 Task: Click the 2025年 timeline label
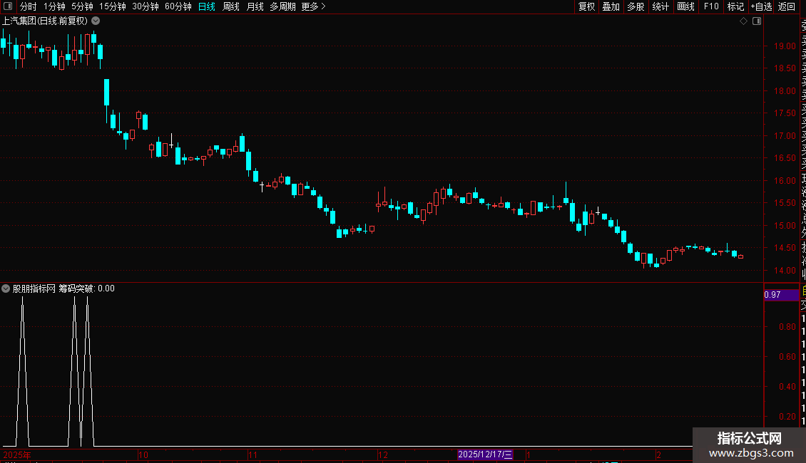pyautogui.click(x=17, y=454)
